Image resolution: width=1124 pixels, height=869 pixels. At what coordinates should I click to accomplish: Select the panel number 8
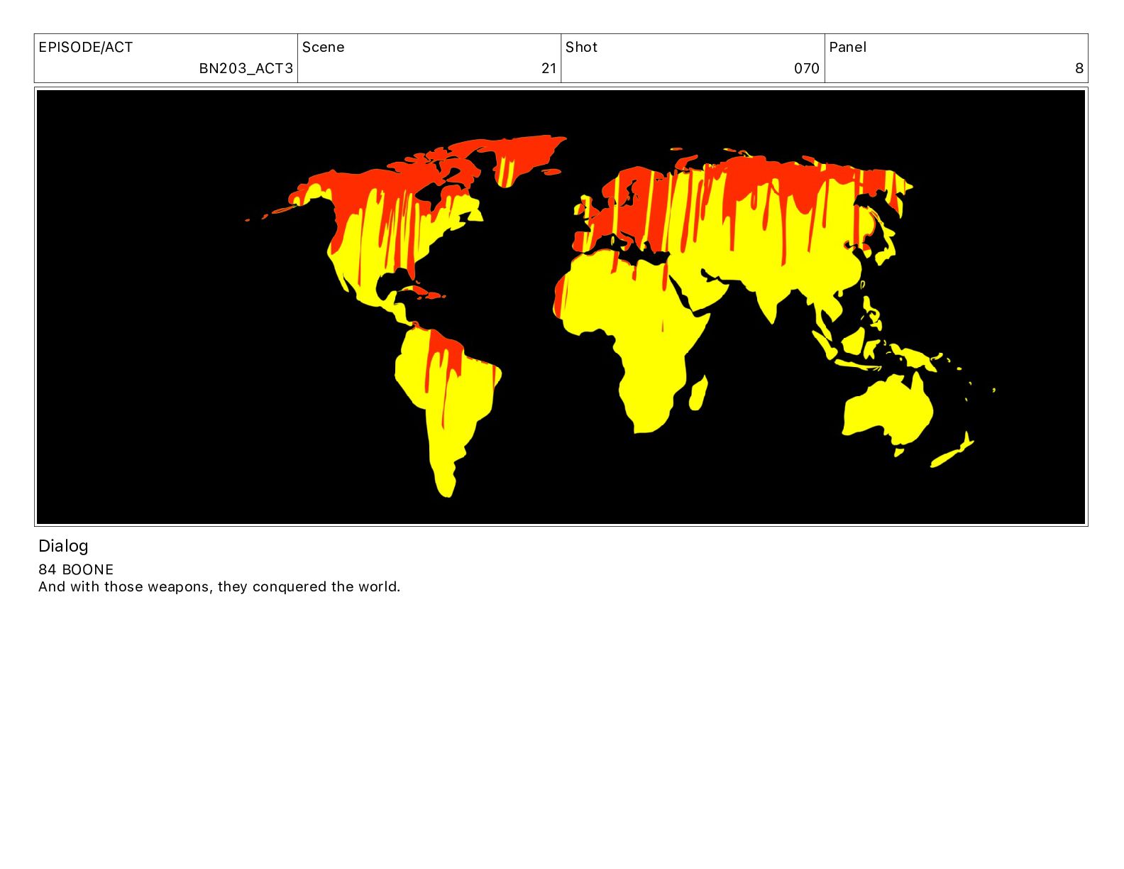pyautogui.click(x=1079, y=69)
